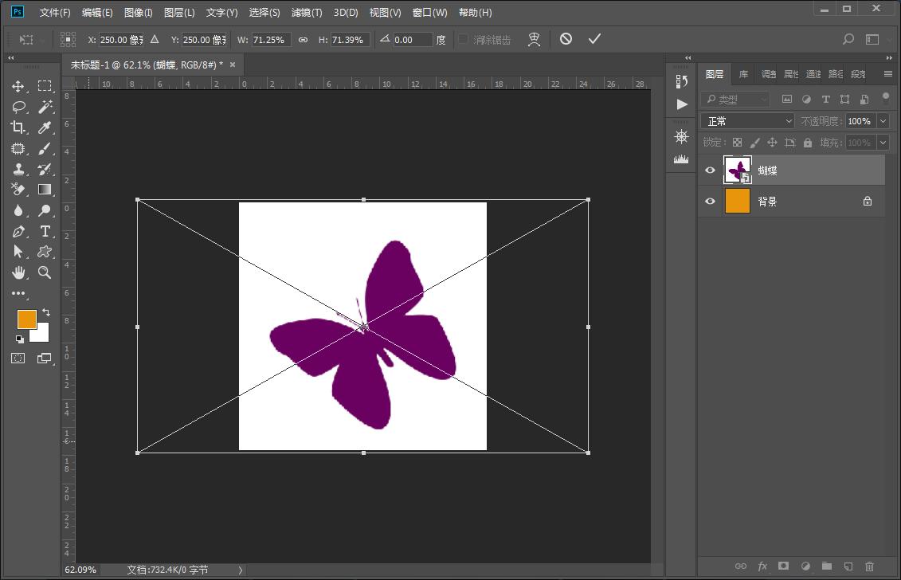
Task: Click the add layer style fx button
Action: (x=762, y=566)
